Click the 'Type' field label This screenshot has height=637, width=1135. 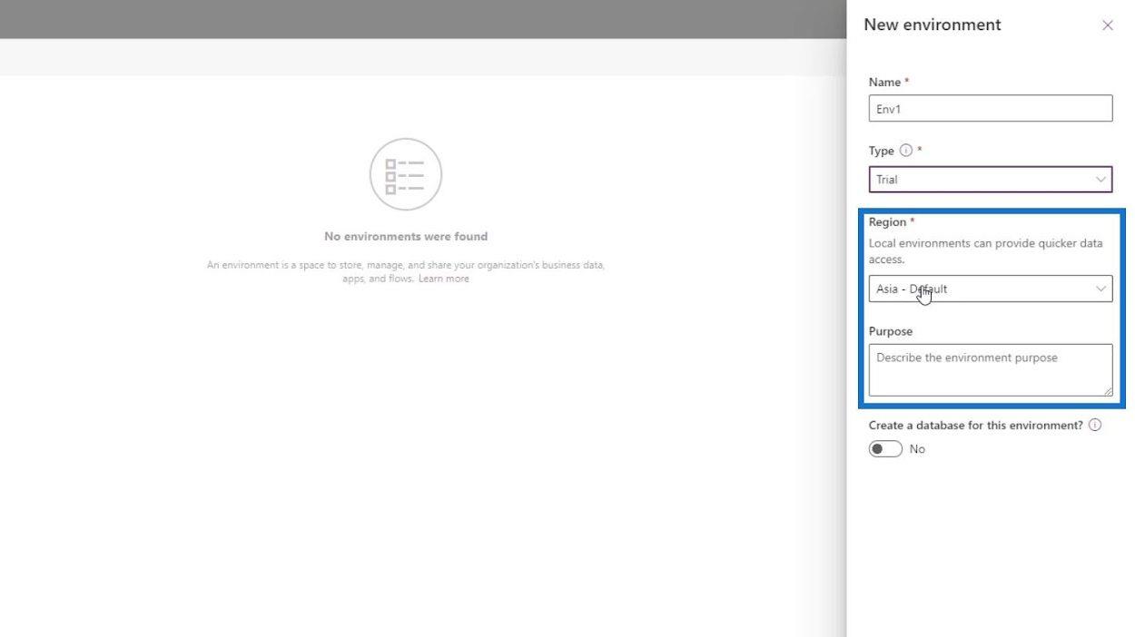[882, 151]
